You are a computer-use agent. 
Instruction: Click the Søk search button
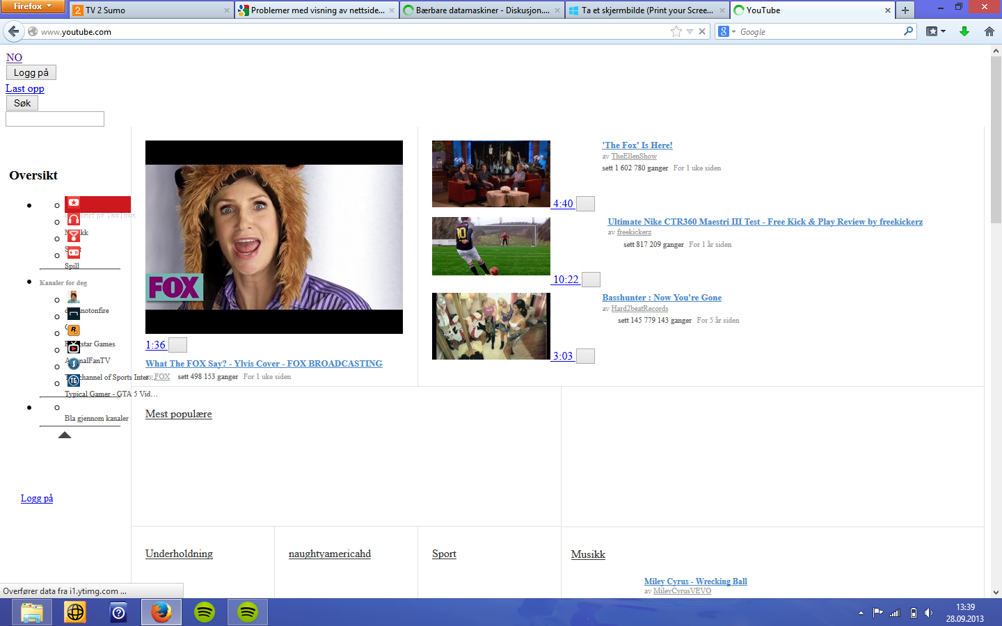click(x=22, y=103)
